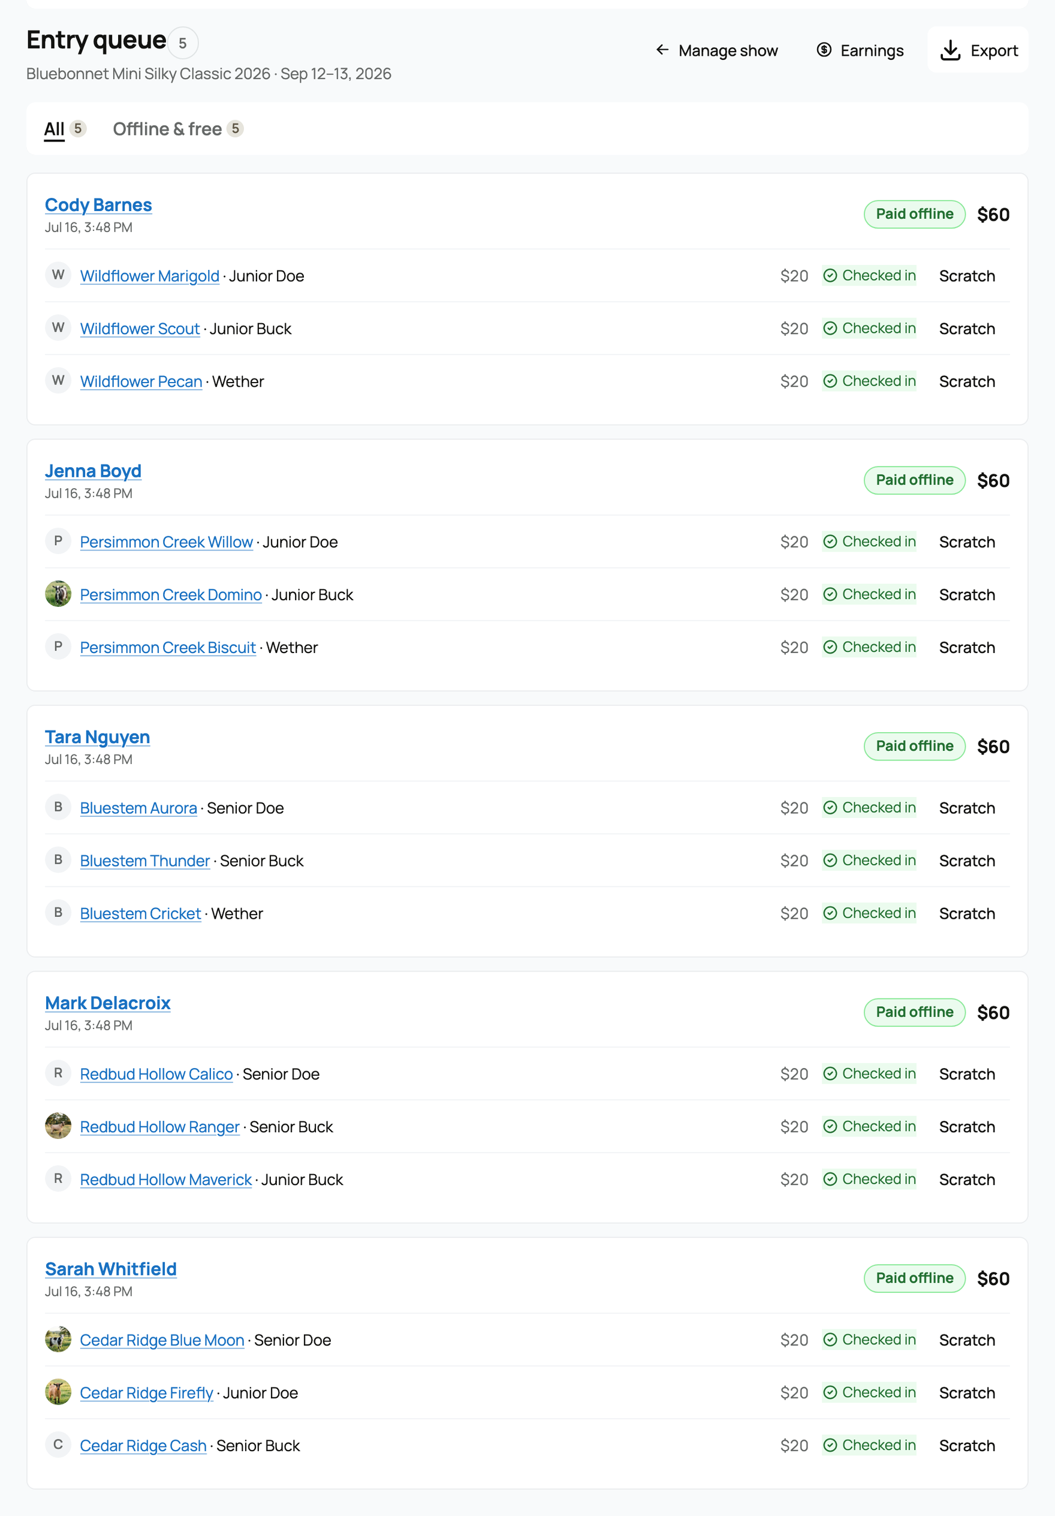Click Sarah Whitfield's Paid offline badge

point(914,1279)
